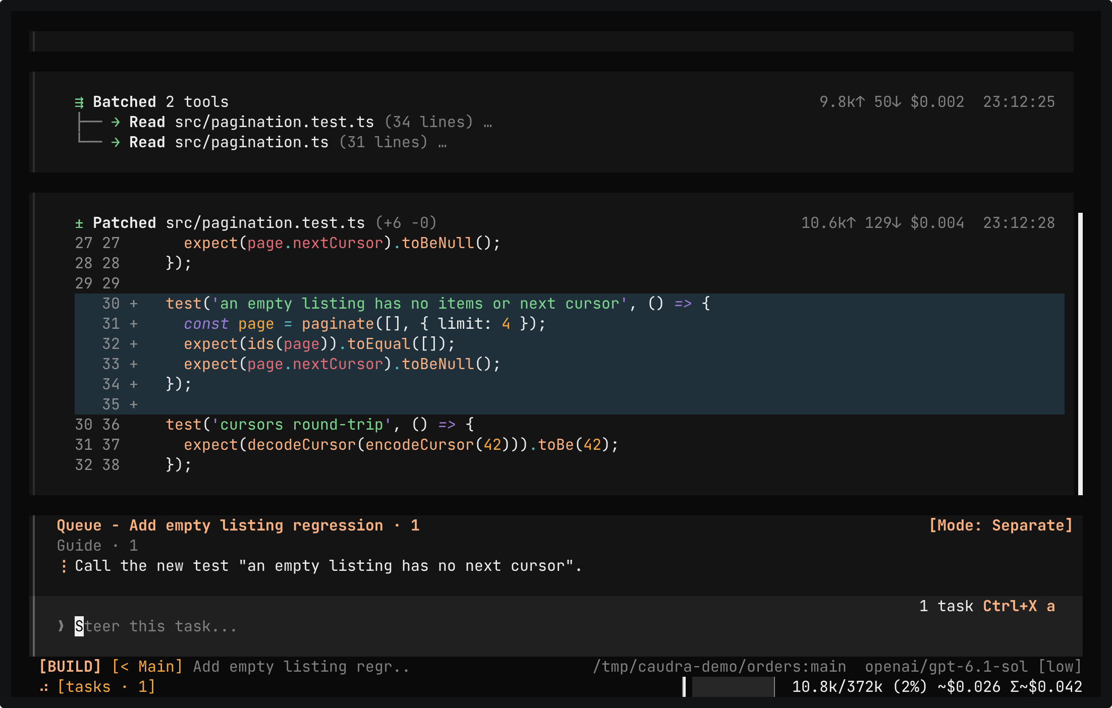Click the Σ~$0.042 total cost

(1046, 687)
